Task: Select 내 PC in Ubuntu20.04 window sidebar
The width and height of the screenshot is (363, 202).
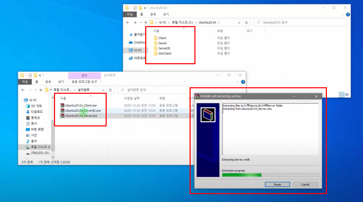Action: (135, 50)
